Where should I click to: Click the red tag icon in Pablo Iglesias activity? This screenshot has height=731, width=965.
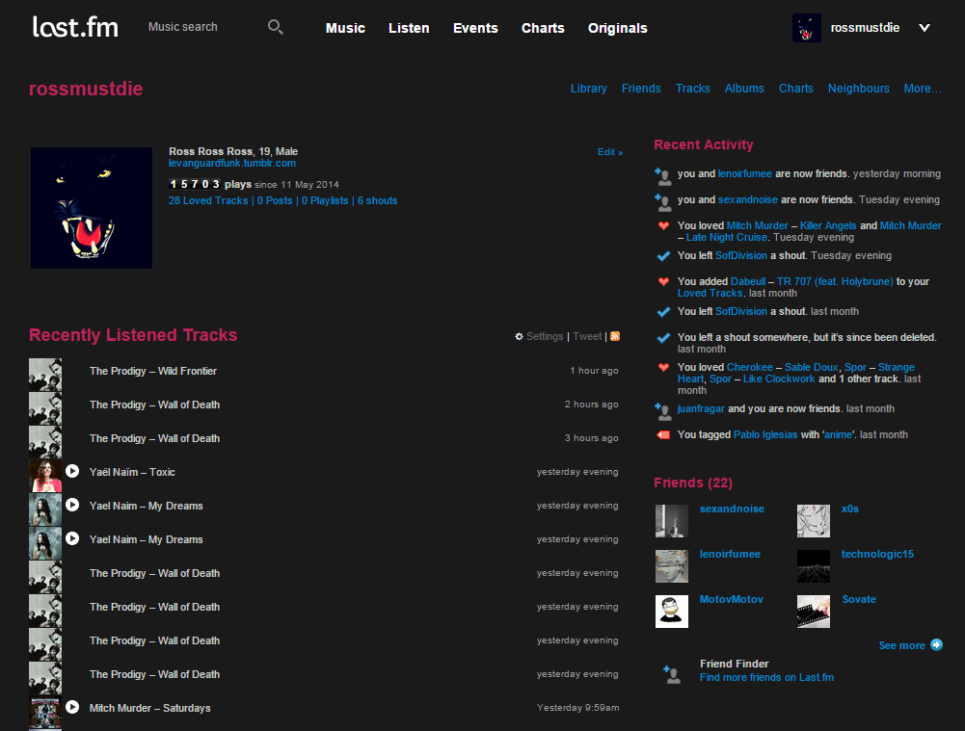[x=661, y=434]
